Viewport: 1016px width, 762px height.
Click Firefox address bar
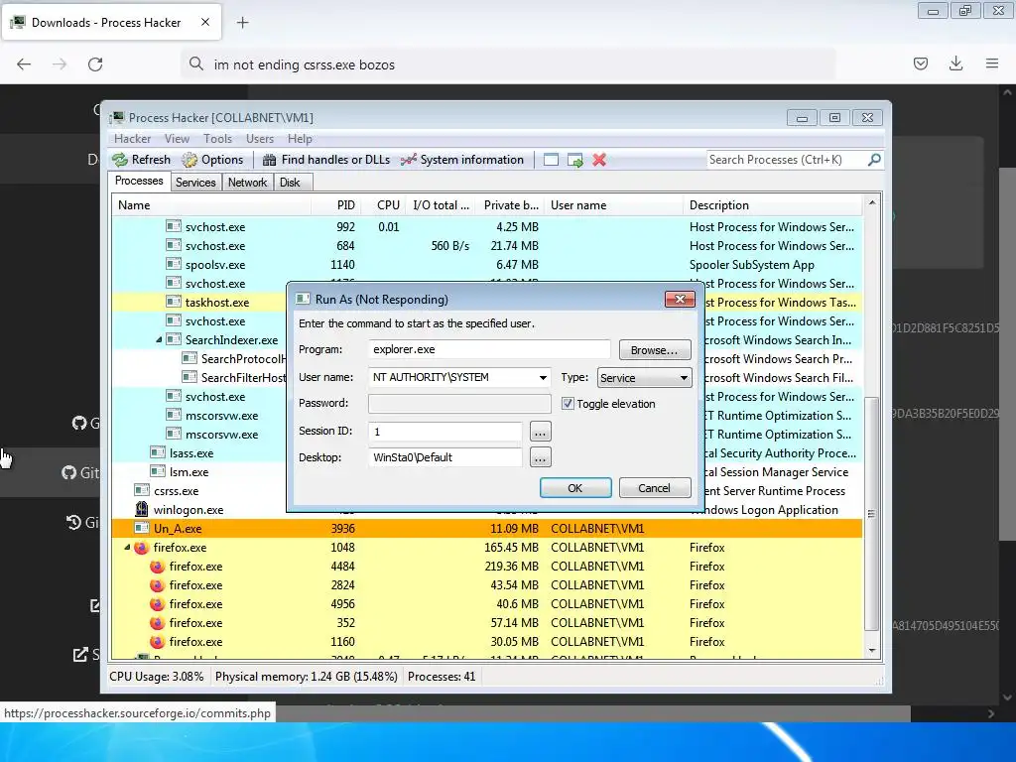(x=507, y=64)
